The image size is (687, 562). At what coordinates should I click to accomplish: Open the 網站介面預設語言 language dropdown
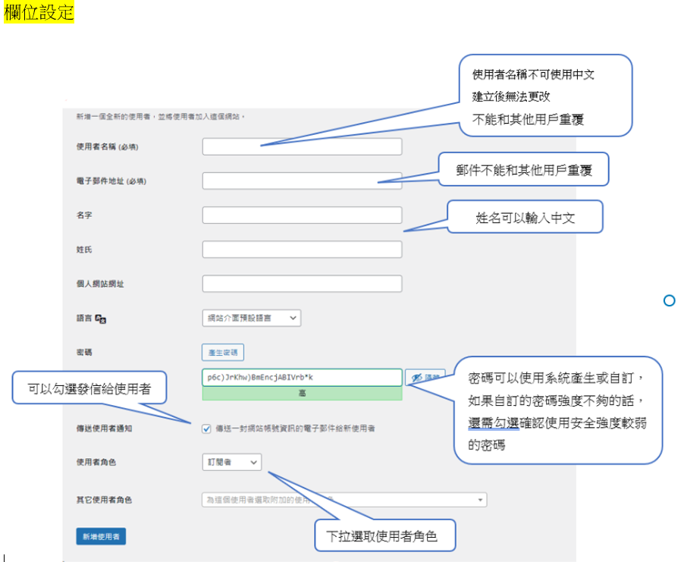(x=252, y=318)
